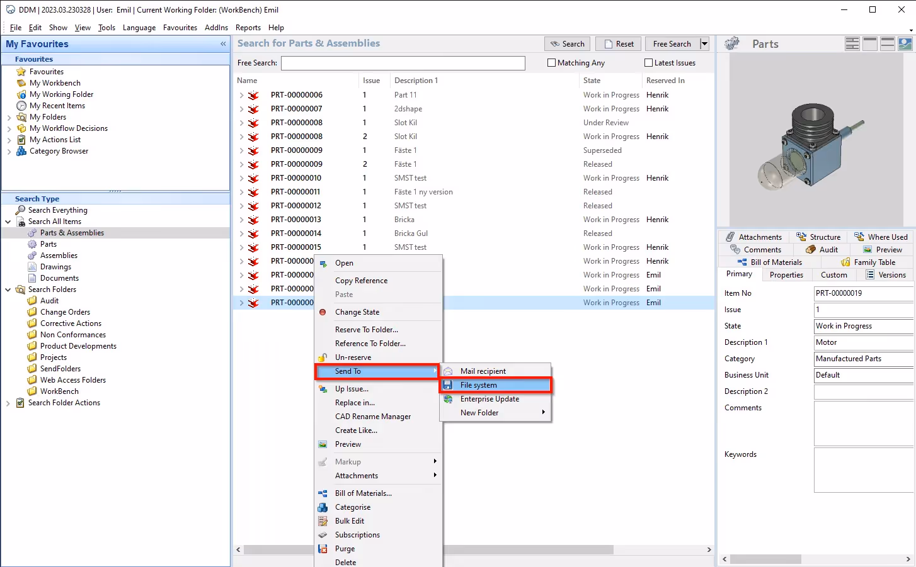This screenshot has height=567, width=916.
Task: Select Parts & Assemblies under Search All Items
Action: 73,232
